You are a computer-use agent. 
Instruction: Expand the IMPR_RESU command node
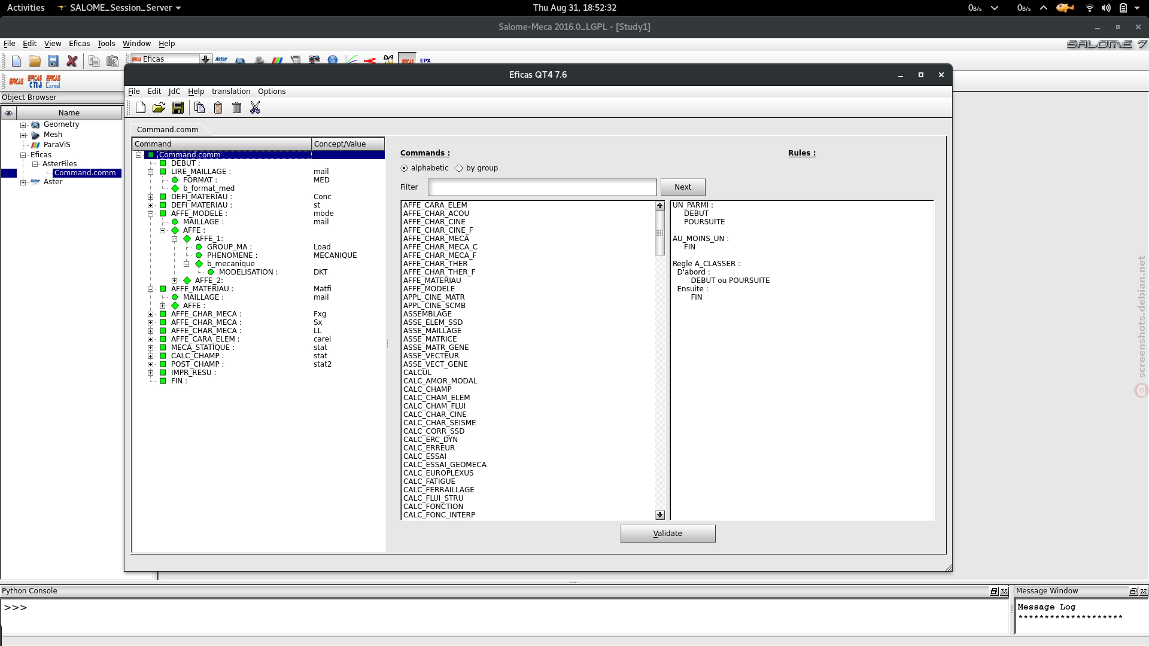point(151,373)
